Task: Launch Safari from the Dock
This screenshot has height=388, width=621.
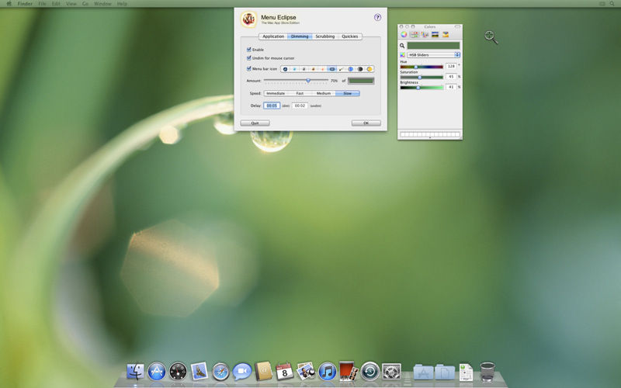Action: [220, 372]
